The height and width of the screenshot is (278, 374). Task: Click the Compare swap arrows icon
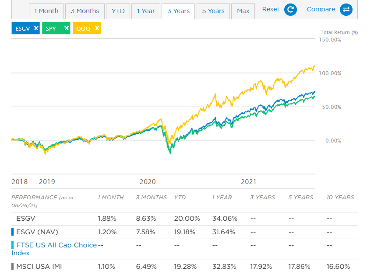pyautogui.click(x=346, y=10)
